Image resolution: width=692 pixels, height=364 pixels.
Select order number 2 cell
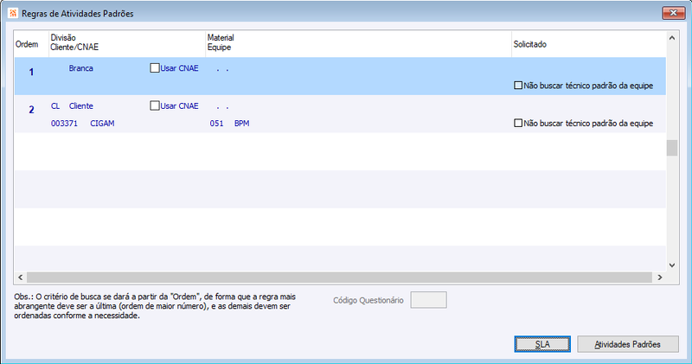click(x=31, y=110)
